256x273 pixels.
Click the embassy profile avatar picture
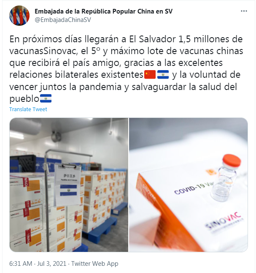point(19,16)
